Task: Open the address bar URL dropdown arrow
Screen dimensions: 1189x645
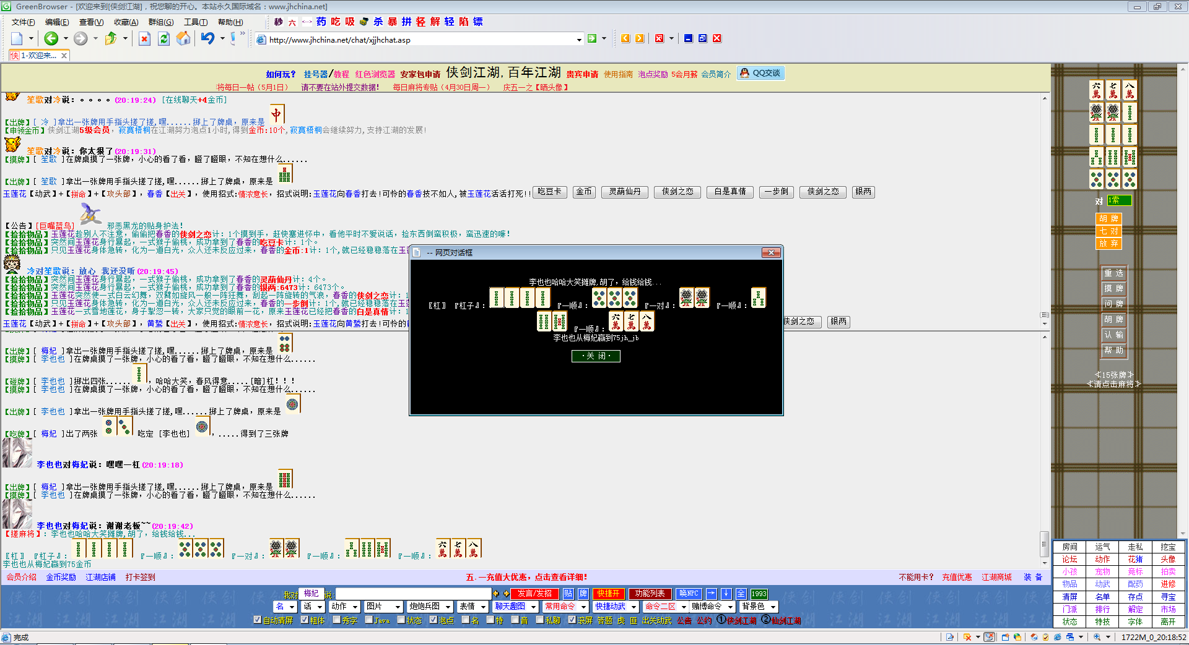Action: tap(579, 40)
